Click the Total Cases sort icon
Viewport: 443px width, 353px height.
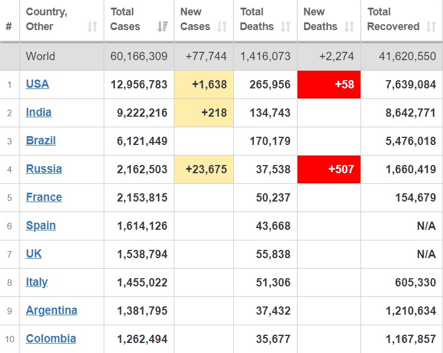pos(162,27)
